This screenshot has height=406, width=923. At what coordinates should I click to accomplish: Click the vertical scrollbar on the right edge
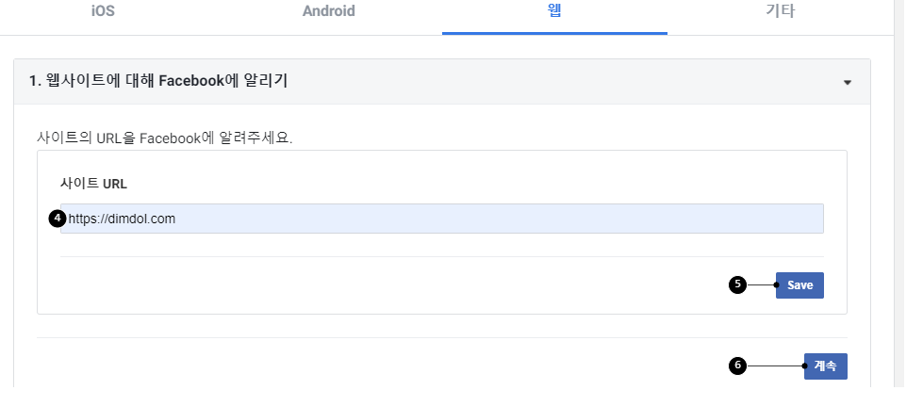898,193
